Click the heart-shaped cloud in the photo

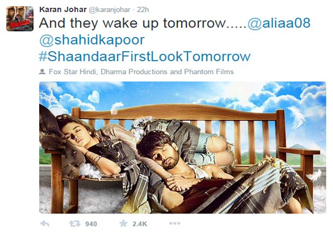(x=94, y=96)
